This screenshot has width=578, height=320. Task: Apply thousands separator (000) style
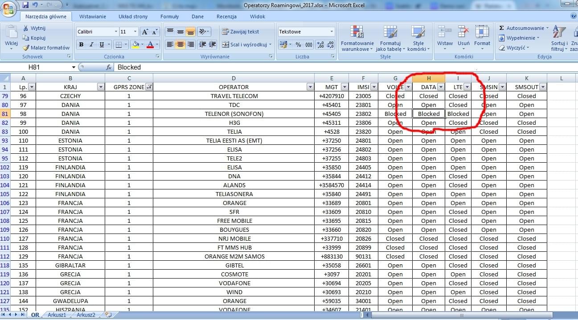click(x=309, y=45)
